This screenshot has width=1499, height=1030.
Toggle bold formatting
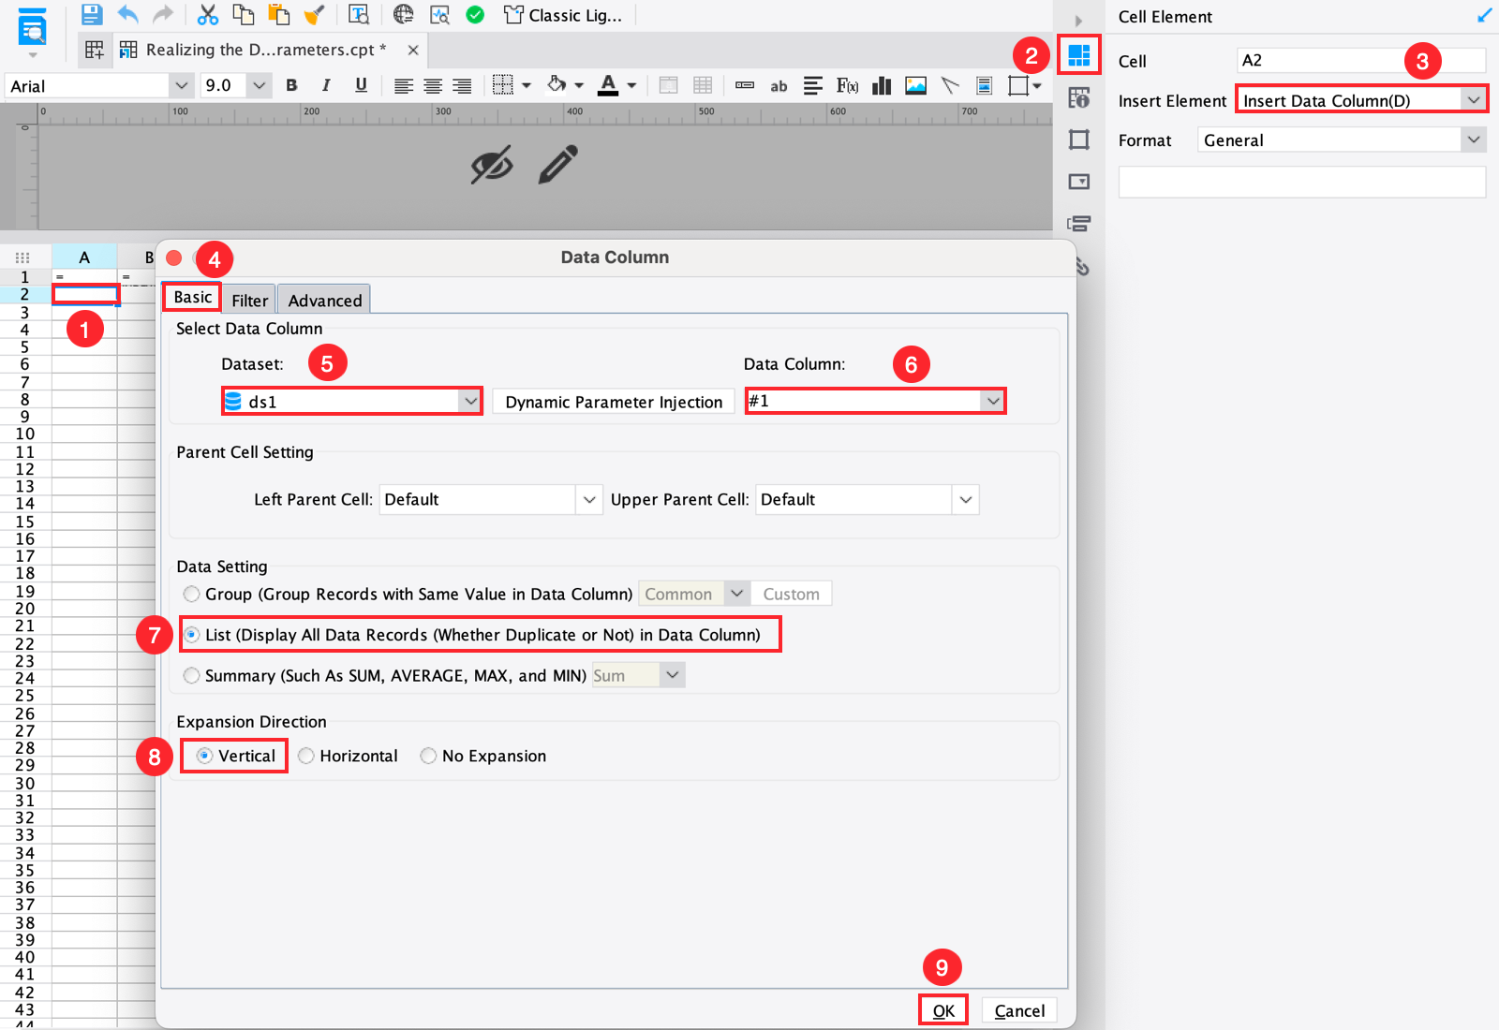291,85
